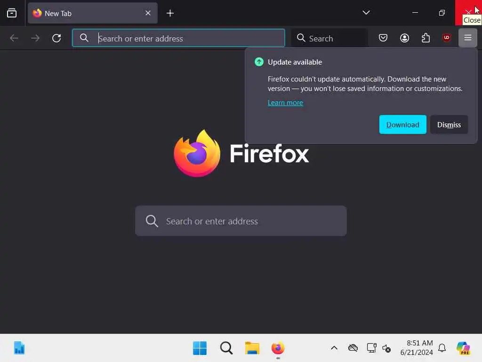
Task: Go forward one page arrow
Action: 35,38
